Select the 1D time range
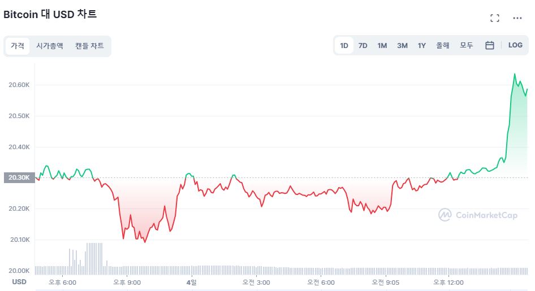 344,46
